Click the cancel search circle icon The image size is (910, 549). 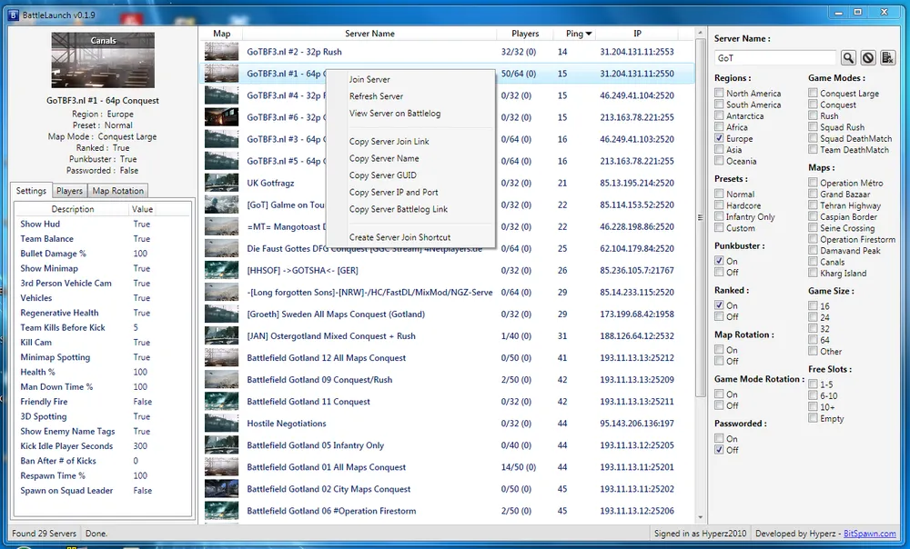click(868, 57)
